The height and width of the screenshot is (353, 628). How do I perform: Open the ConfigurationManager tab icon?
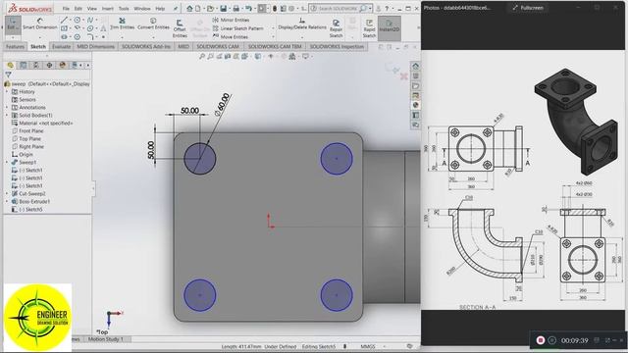pos(36,65)
